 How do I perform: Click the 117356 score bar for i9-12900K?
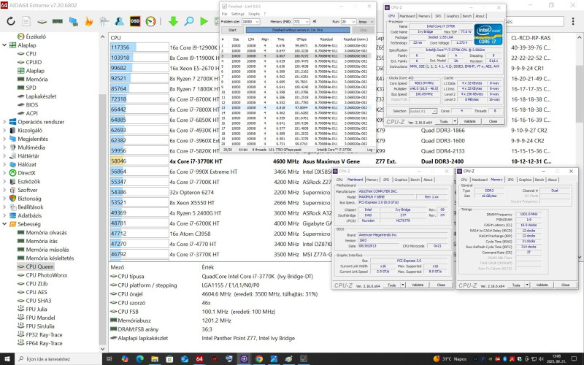139,47
